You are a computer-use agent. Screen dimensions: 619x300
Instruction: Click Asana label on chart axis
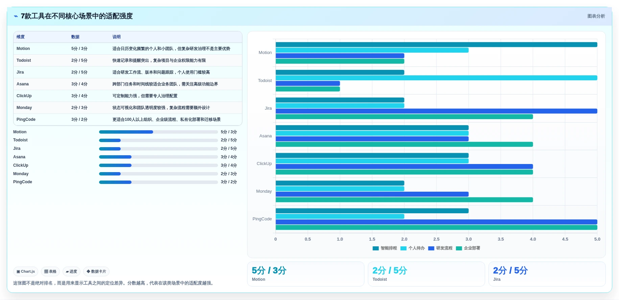(265, 136)
